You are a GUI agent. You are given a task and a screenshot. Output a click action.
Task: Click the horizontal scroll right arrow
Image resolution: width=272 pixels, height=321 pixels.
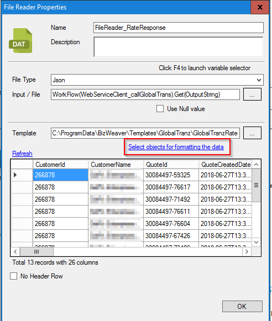point(247,251)
